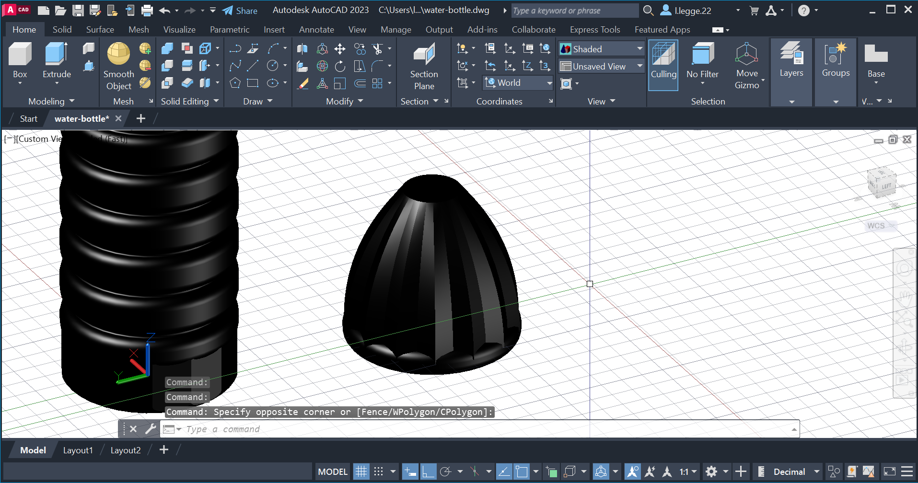
Task: Click the Save icon in quick access
Action: tap(78, 10)
